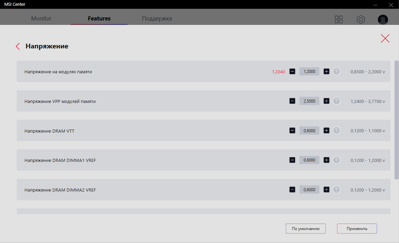Open settings gear icon

pyautogui.click(x=361, y=19)
